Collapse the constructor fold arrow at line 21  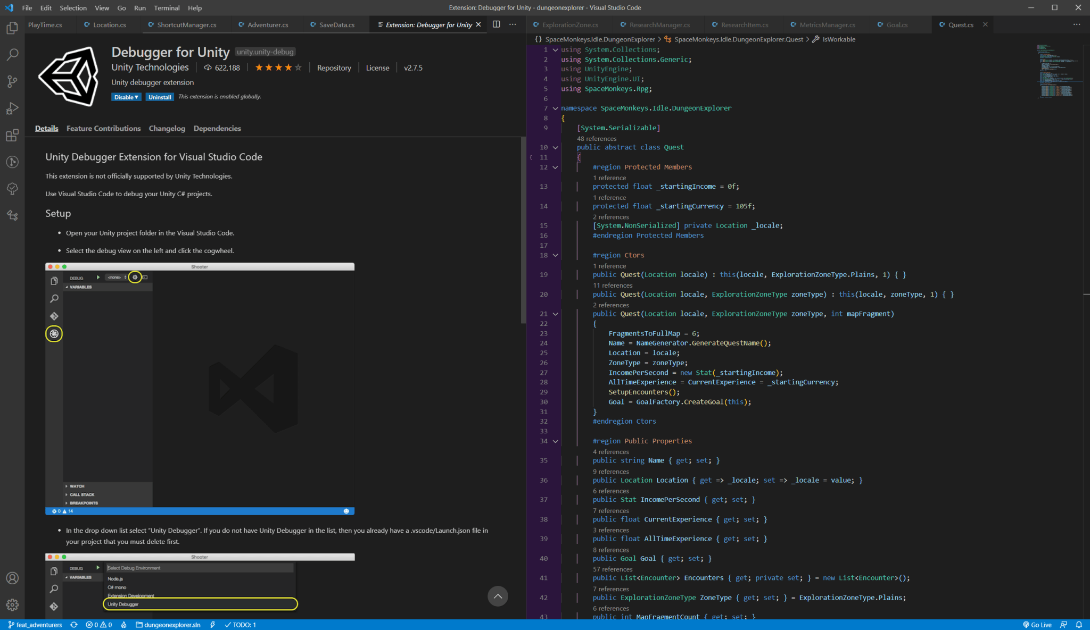(555, 314)
